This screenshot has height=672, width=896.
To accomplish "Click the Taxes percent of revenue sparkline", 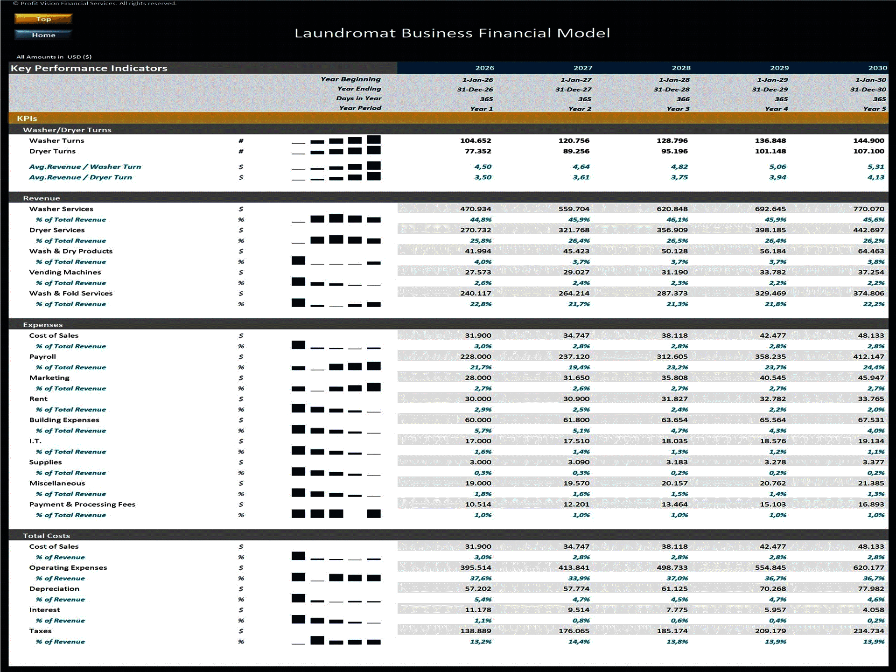I will [x=336, y=641].
